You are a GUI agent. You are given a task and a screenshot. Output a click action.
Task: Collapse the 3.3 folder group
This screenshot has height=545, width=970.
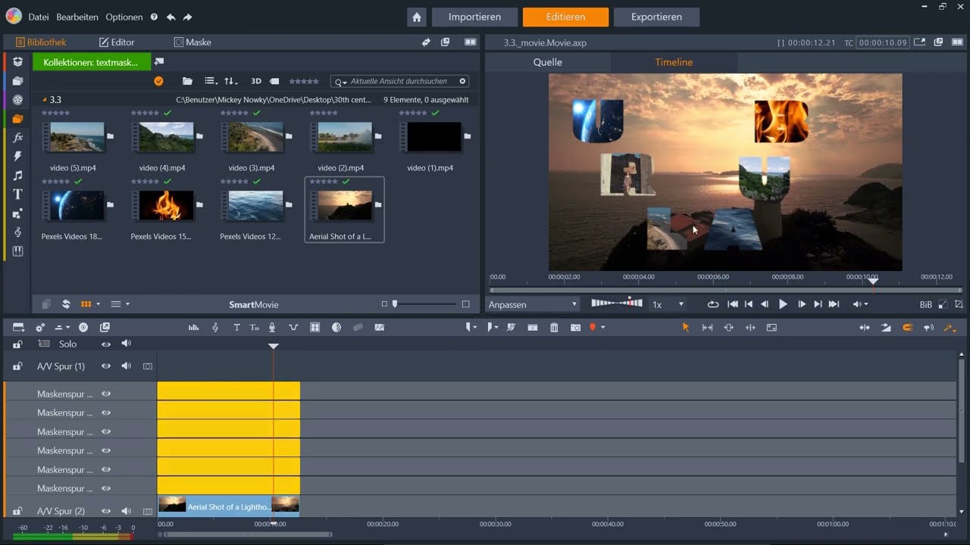click(44, 99)
